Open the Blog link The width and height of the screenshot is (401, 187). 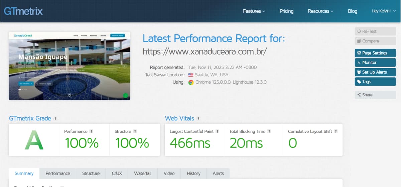tap(353, 11)
